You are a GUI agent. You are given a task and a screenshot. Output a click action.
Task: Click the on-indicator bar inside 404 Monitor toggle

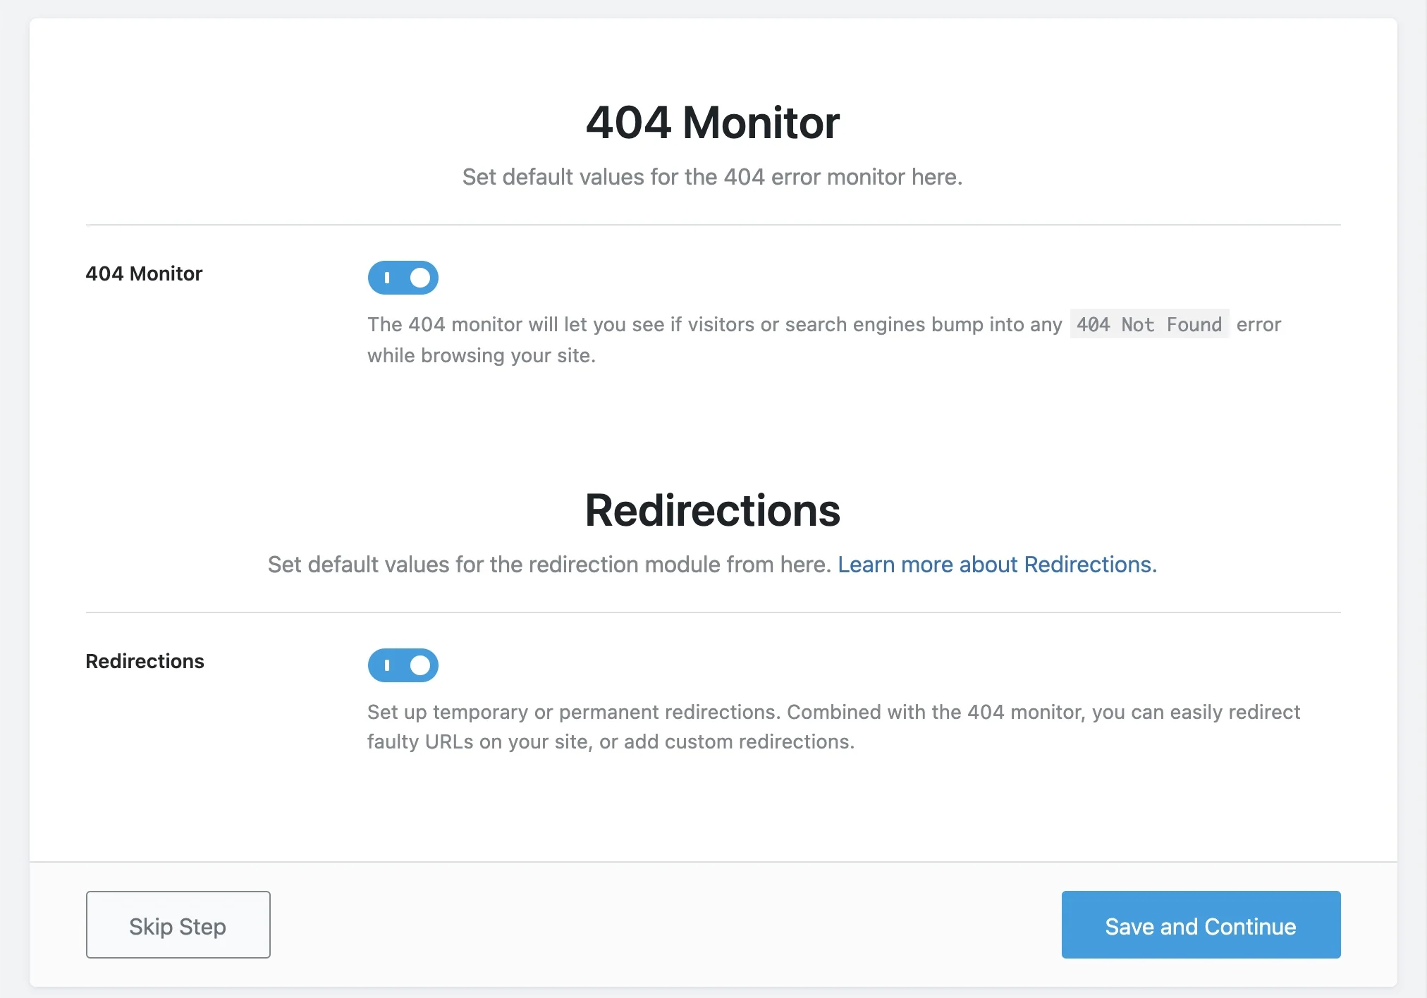point(386,278)
